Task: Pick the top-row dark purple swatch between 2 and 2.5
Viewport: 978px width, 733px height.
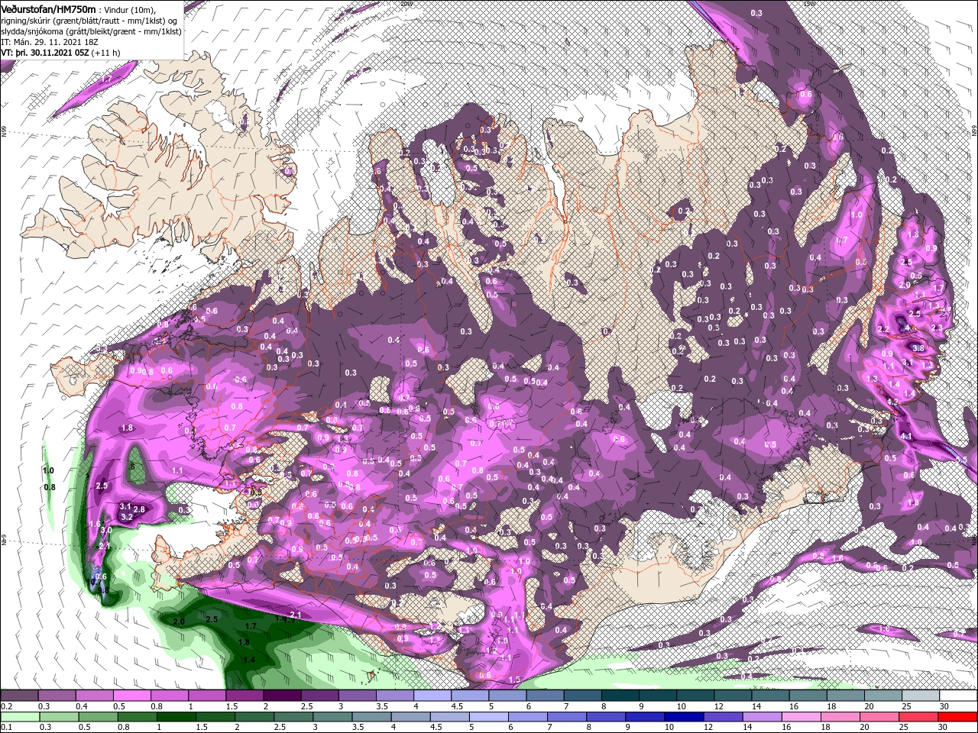Action: 283,696
